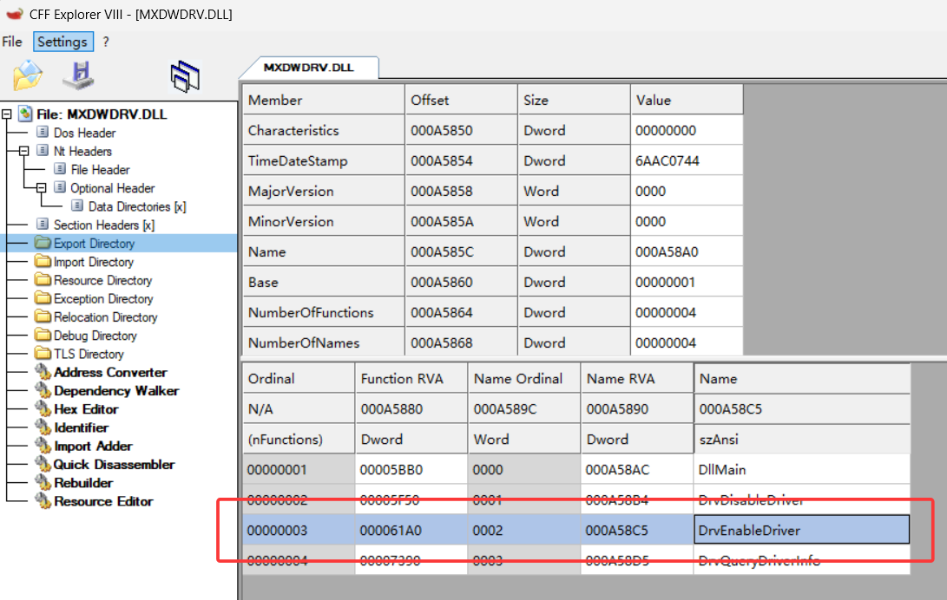This screenshot has width=947, height=600.
Task: Click the Size column header
Action: click(575, 100)
